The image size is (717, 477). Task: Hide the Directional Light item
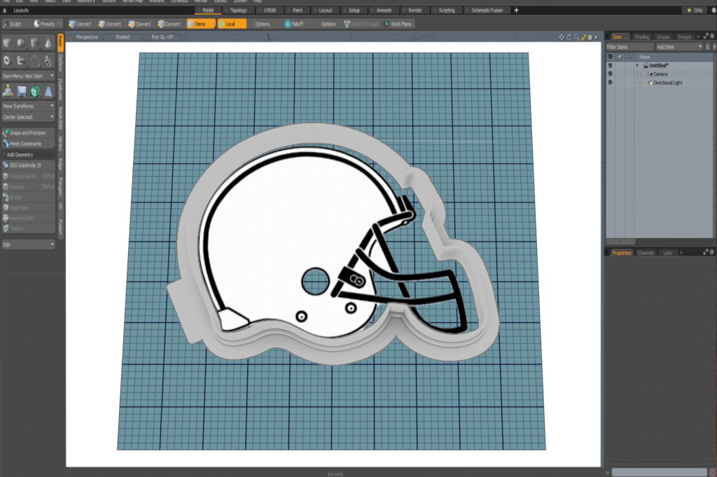tap(610, 83)
